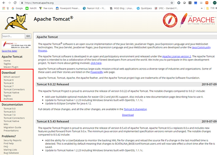Open Tomcat Connectors under Download
The image size is (217, 155).
click(14, 90)
